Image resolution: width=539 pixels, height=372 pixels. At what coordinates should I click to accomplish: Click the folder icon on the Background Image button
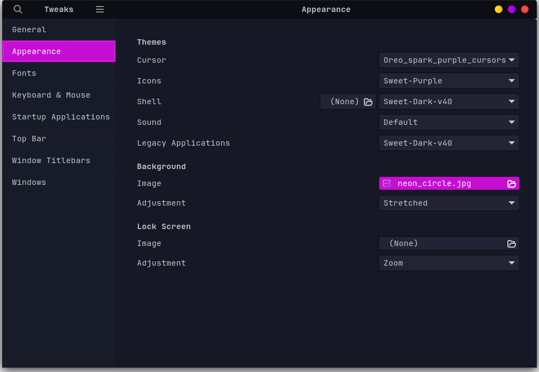511,183
